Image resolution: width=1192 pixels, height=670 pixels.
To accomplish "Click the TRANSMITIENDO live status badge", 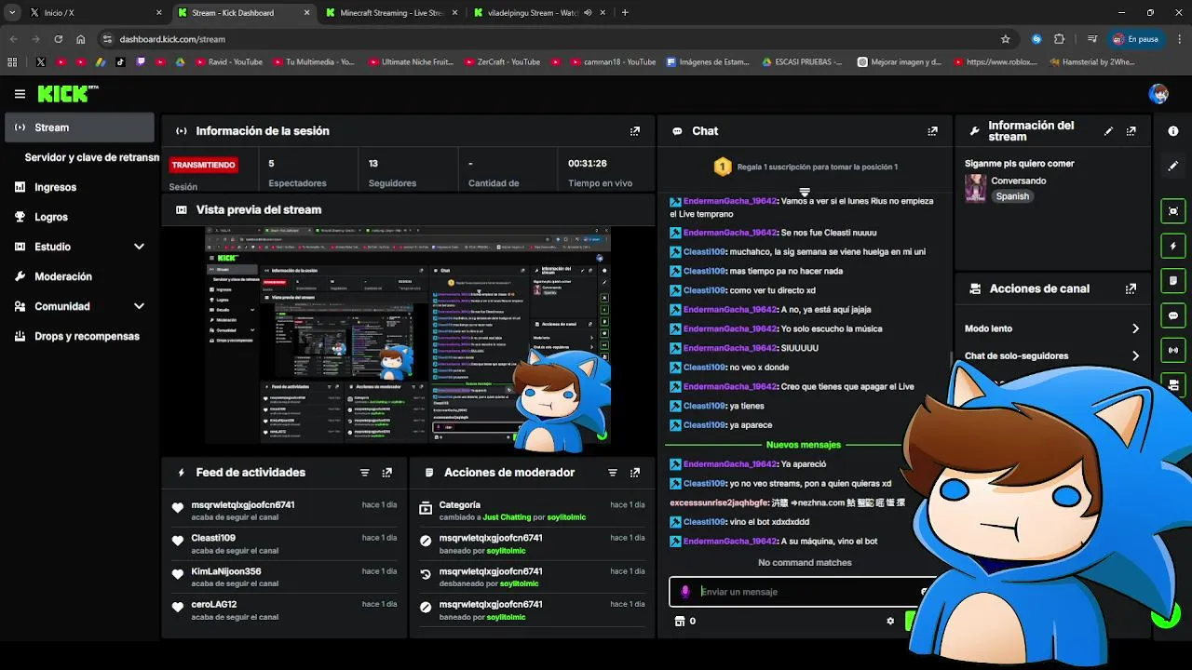I will (203, 165).
